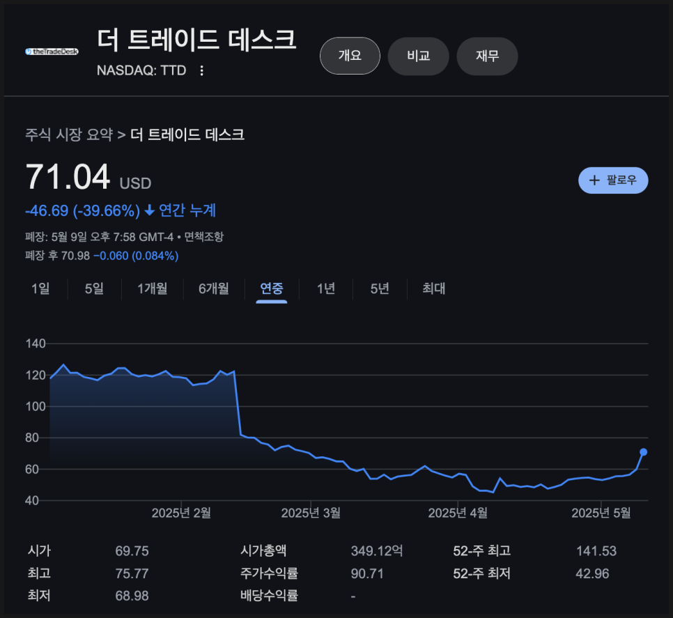Click the NASDAQ: TTD ticker text
Viewport: 673px width, 618px height.
pyautogui.click(x=141, y=70)
